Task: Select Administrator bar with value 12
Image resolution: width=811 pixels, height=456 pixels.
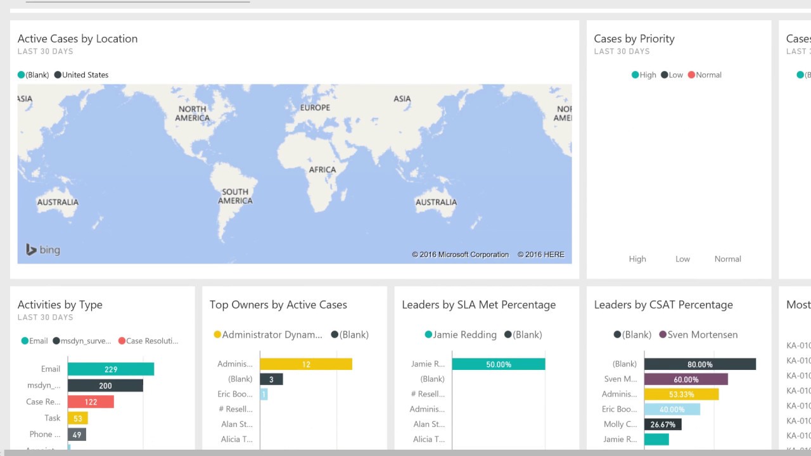Action: click(x=305, y=364)
